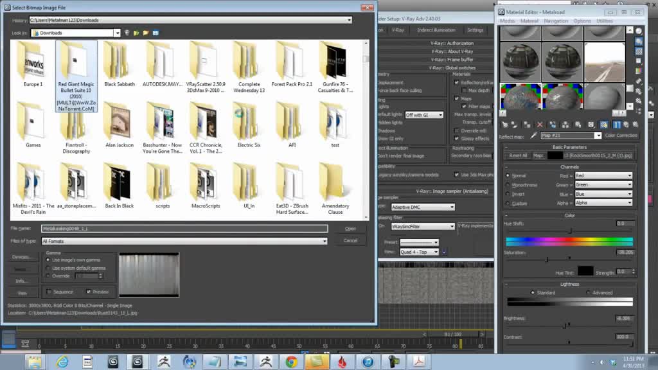Image resolution: width=658 pixels, height=370 pixels.
Task: Click the red X Reset Map icon
Action: 540,125
